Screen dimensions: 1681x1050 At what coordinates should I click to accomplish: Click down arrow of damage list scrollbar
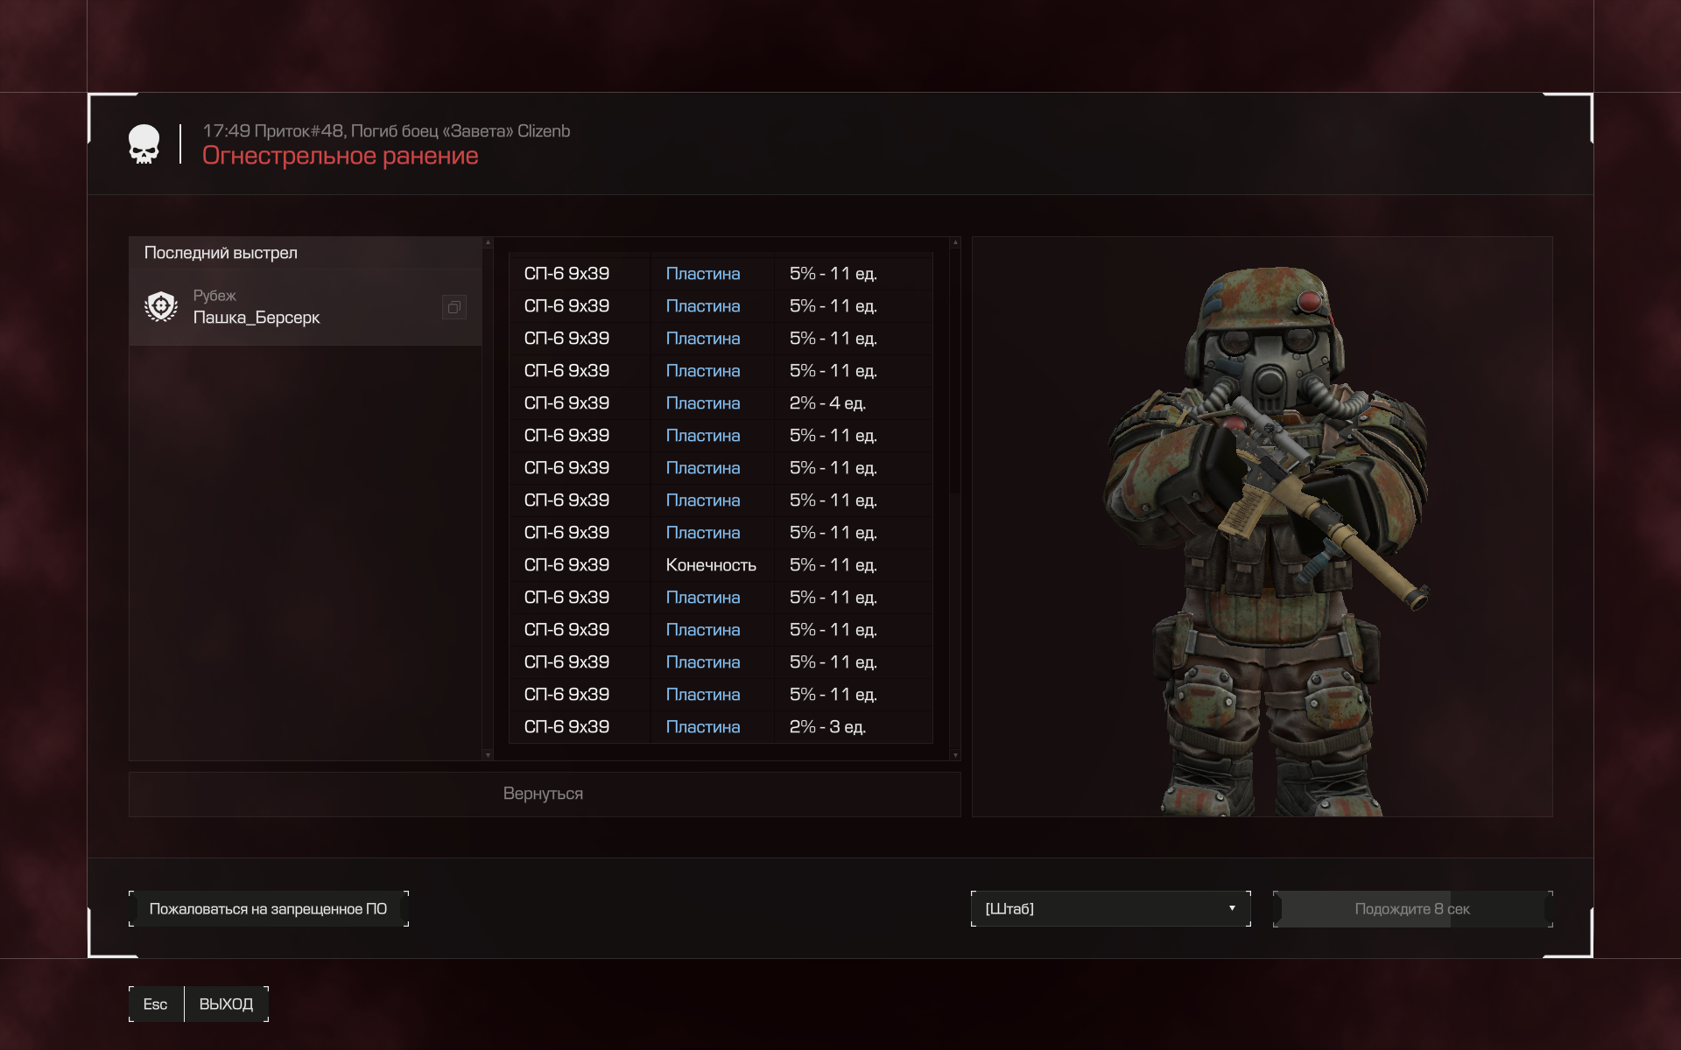955,755
